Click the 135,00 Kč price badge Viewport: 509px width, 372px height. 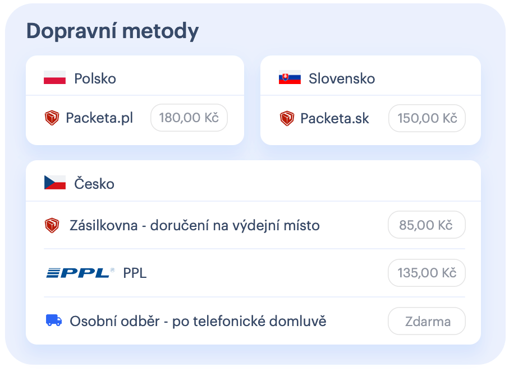pyautogui.click(x=427, y=273)
